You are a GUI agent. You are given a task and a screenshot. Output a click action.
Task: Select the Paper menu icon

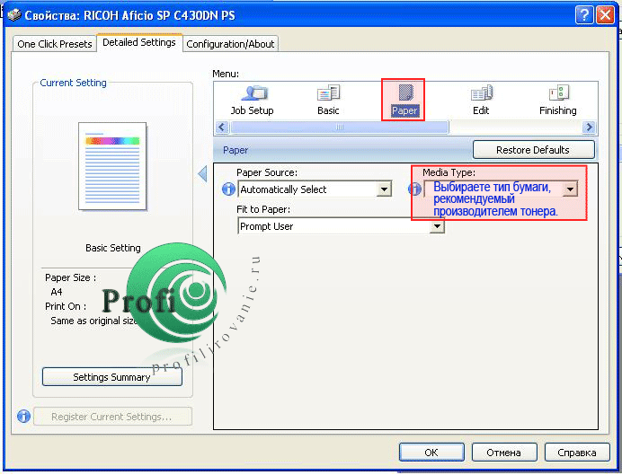tap(404, 99)
